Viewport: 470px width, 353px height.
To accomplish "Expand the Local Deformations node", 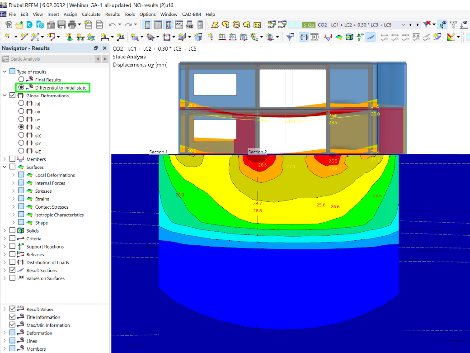I will [x=13, y=175].
